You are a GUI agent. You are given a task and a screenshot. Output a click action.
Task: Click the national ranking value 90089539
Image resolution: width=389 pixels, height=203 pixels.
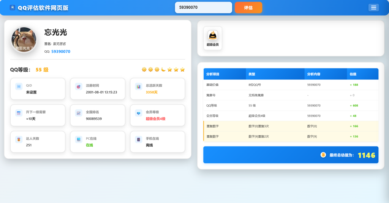[x=94, y=119]
